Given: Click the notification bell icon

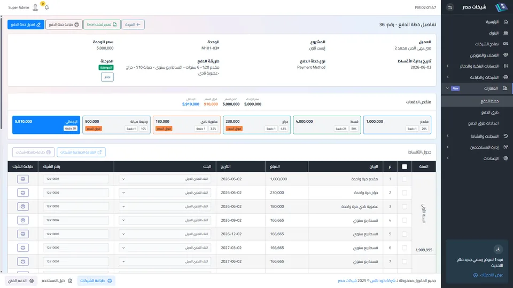Looking at the screenshot, I should pyautogui.click(x=46, y=7).
